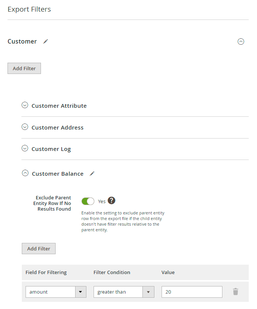
Task: Expand the Customer Attribute section chevron
Action: tap(25, 106)
